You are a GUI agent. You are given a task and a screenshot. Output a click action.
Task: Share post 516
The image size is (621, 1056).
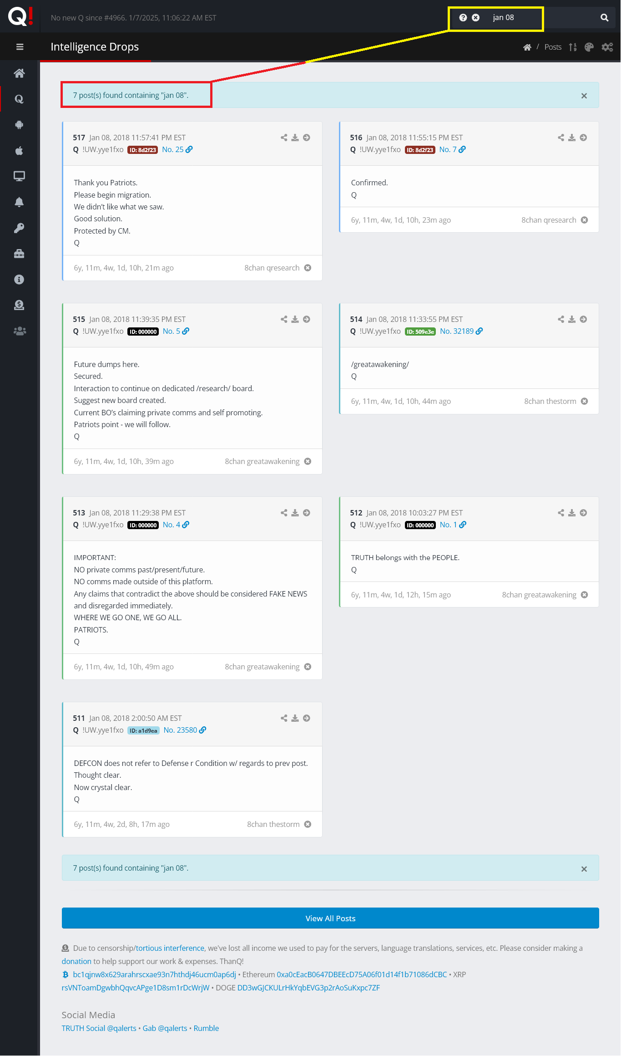[x=561, y=138]
